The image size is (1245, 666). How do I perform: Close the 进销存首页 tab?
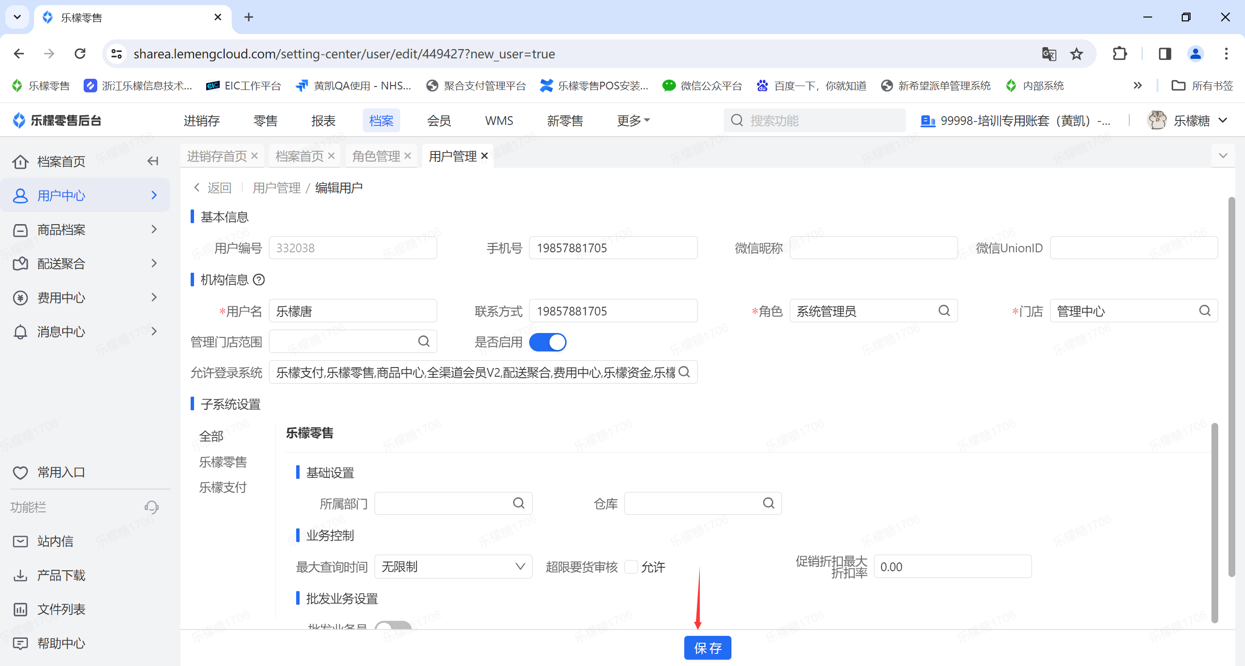point(254,156)
